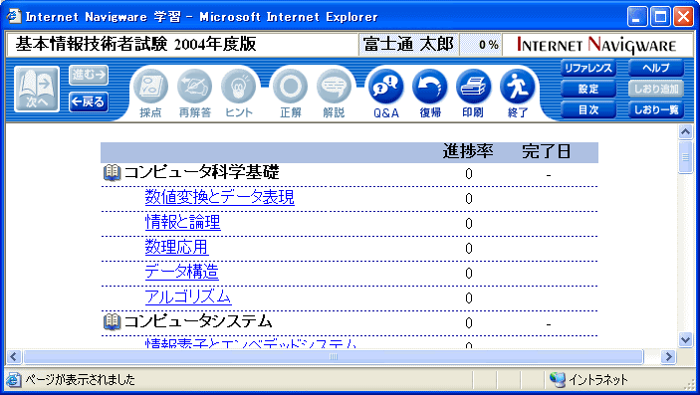The width and height of the screenshot is (700, 395).
Task: Click the 正解 correct-answer circle icon
Action: click(x=290, y=87)
